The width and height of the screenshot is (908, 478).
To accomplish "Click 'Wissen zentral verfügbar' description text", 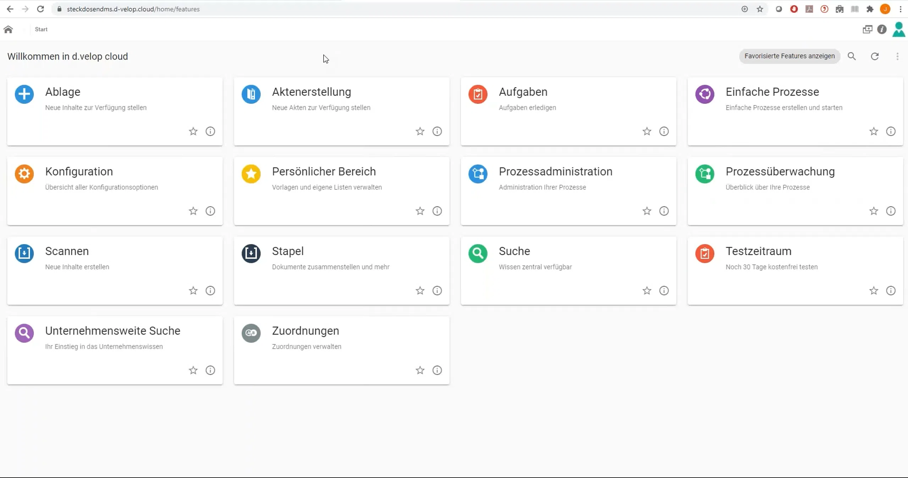I will [535, 267].
